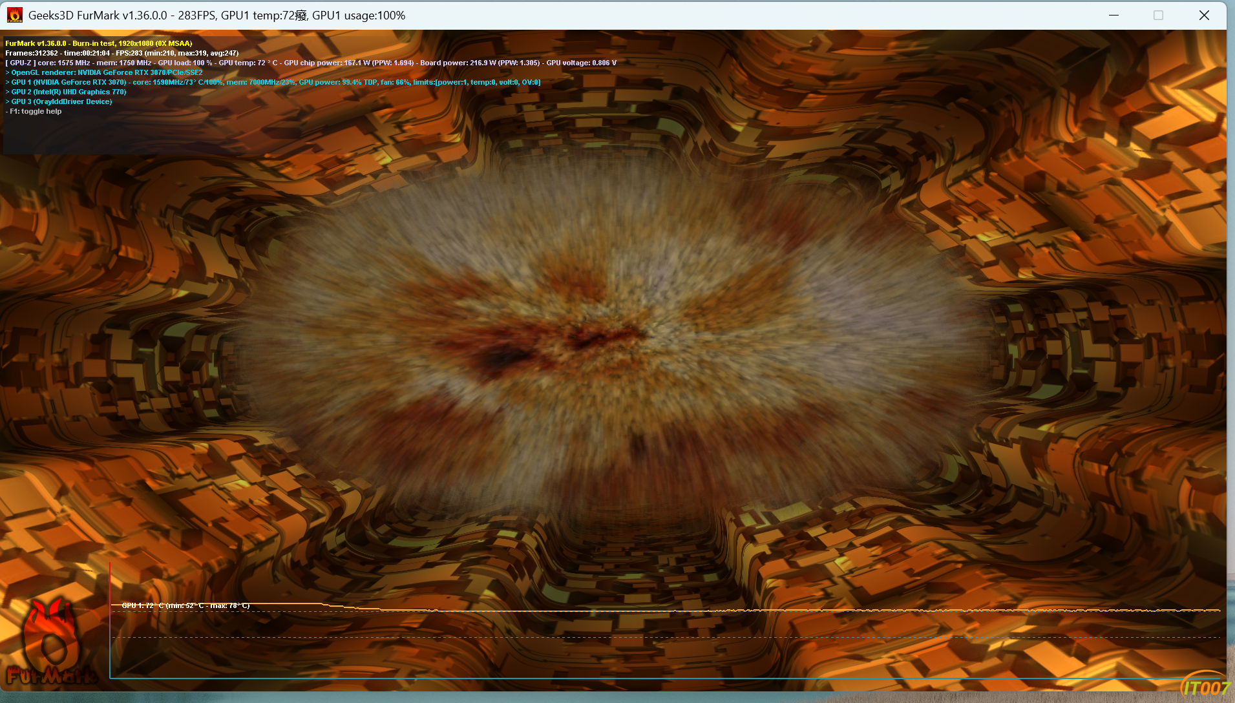Click the 'Burn-in test, 1920x1080 (0X MSAA)' line
This screenshot has width=1235, height=703.
point(132,43)
